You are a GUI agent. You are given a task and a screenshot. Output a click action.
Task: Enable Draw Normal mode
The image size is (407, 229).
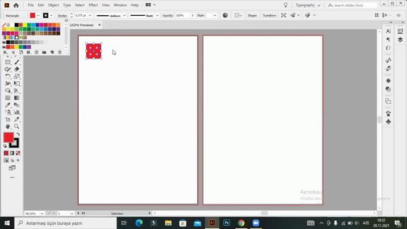tap(6, 160)
